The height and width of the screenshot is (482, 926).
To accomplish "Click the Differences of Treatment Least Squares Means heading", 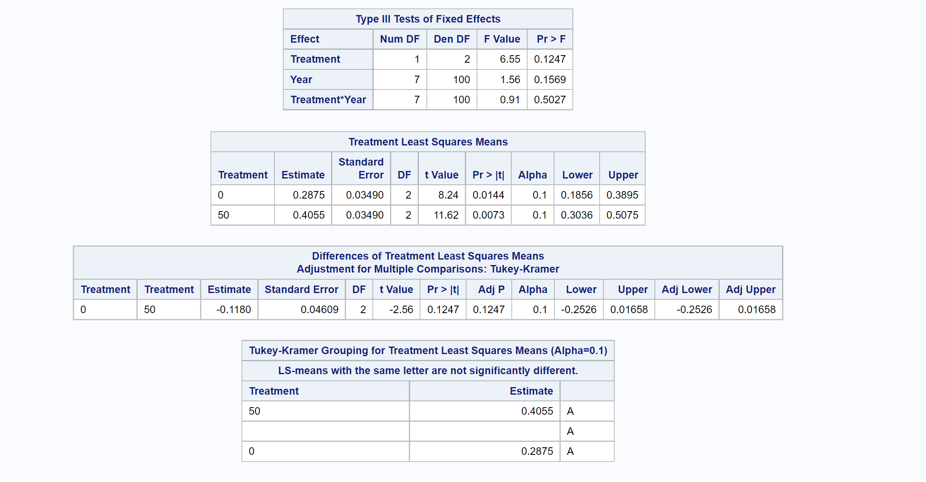I will tap(428, 256).
